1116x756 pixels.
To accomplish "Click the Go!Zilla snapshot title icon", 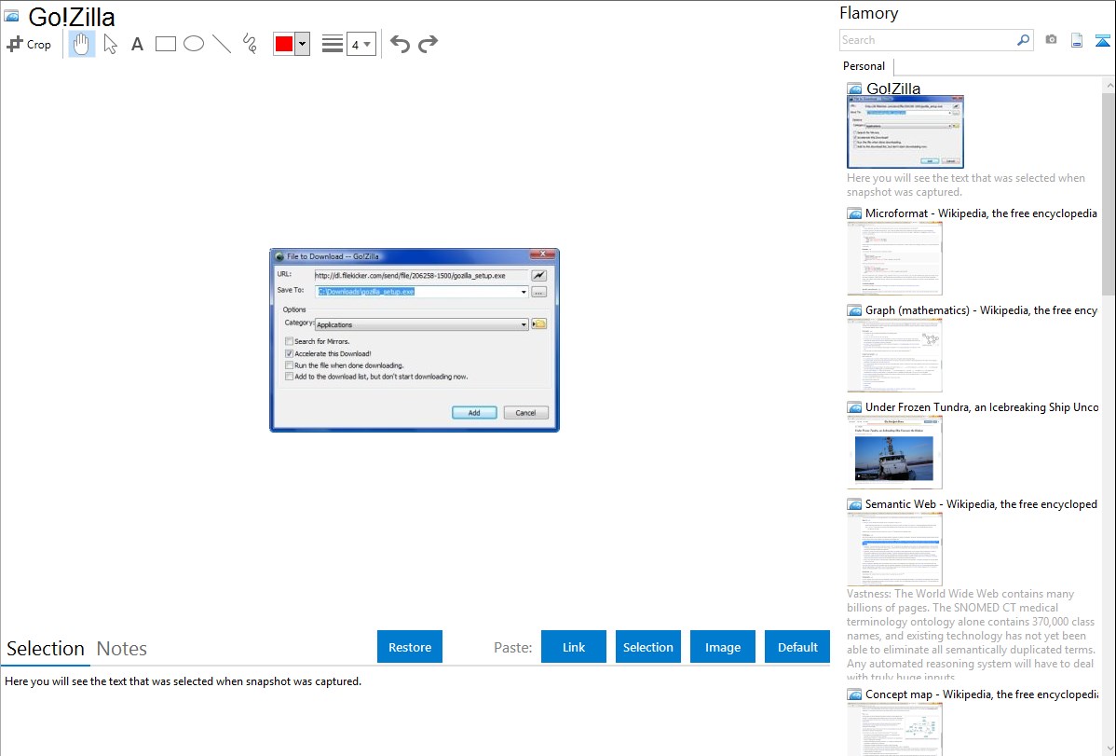I will pos(11,16).
